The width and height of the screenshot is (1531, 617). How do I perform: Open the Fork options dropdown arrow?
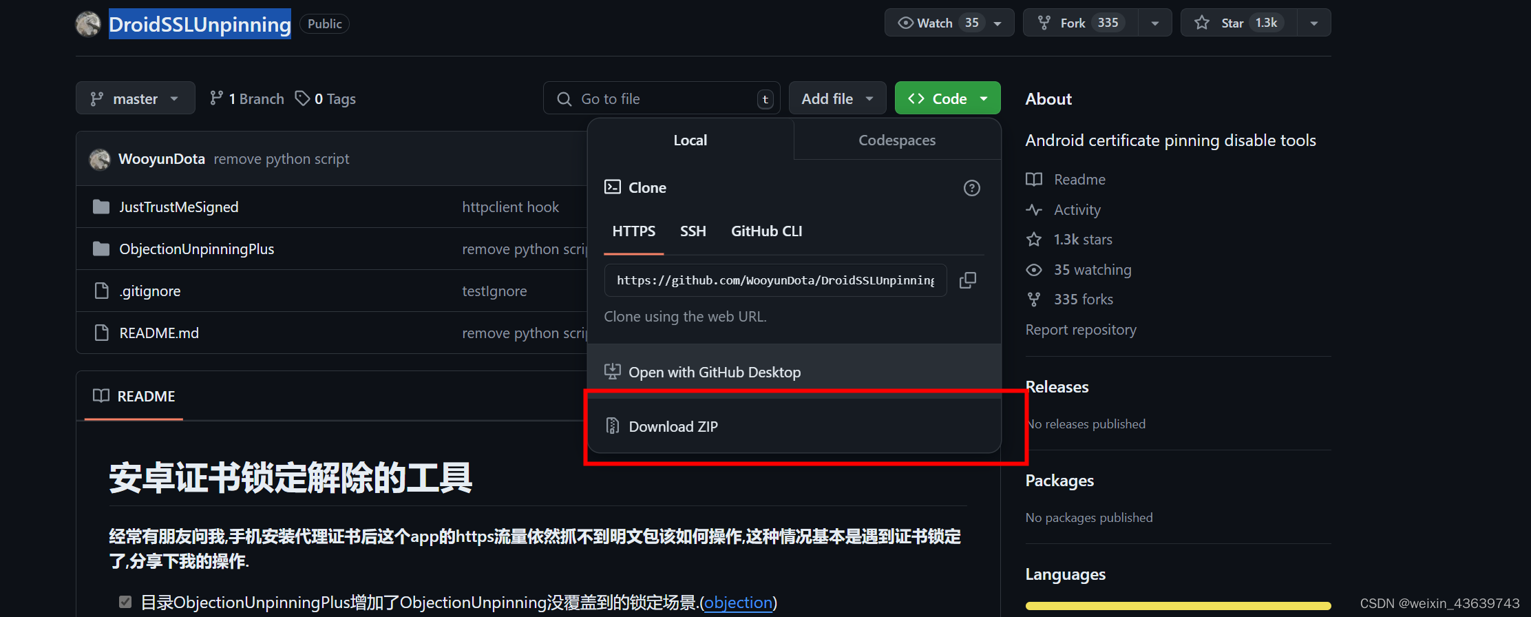point(1155,23)
